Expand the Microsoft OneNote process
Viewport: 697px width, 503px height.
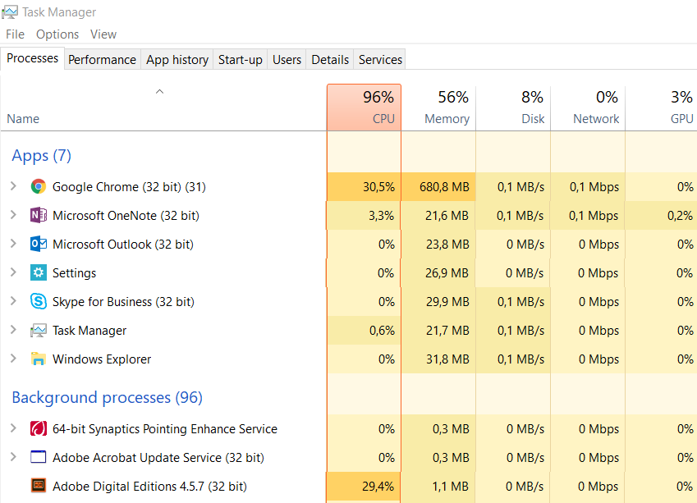13,216
